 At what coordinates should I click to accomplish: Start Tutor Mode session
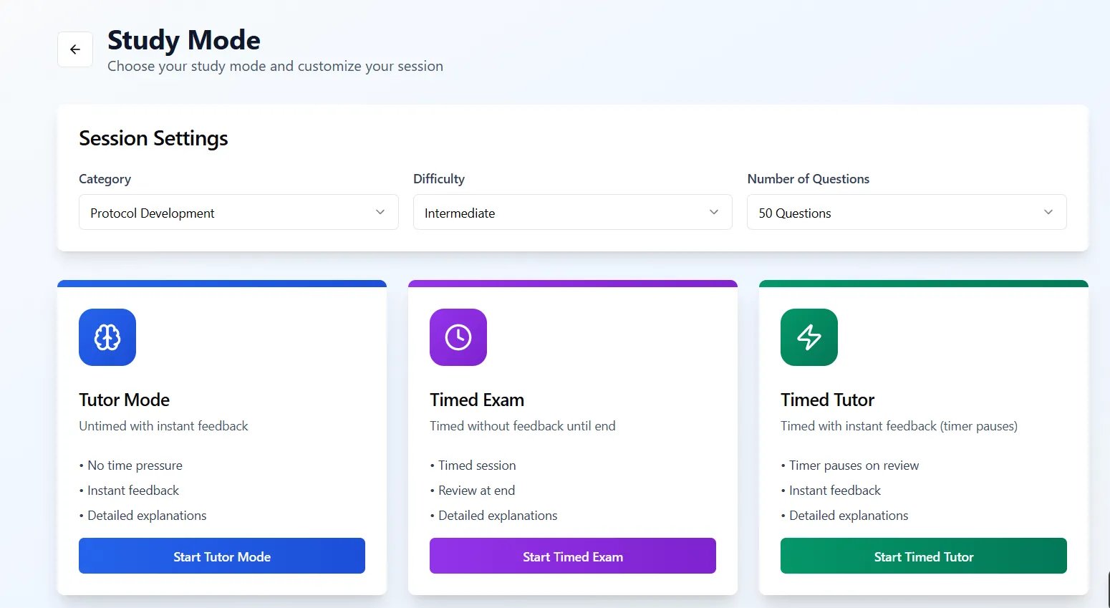coord(222,556)
